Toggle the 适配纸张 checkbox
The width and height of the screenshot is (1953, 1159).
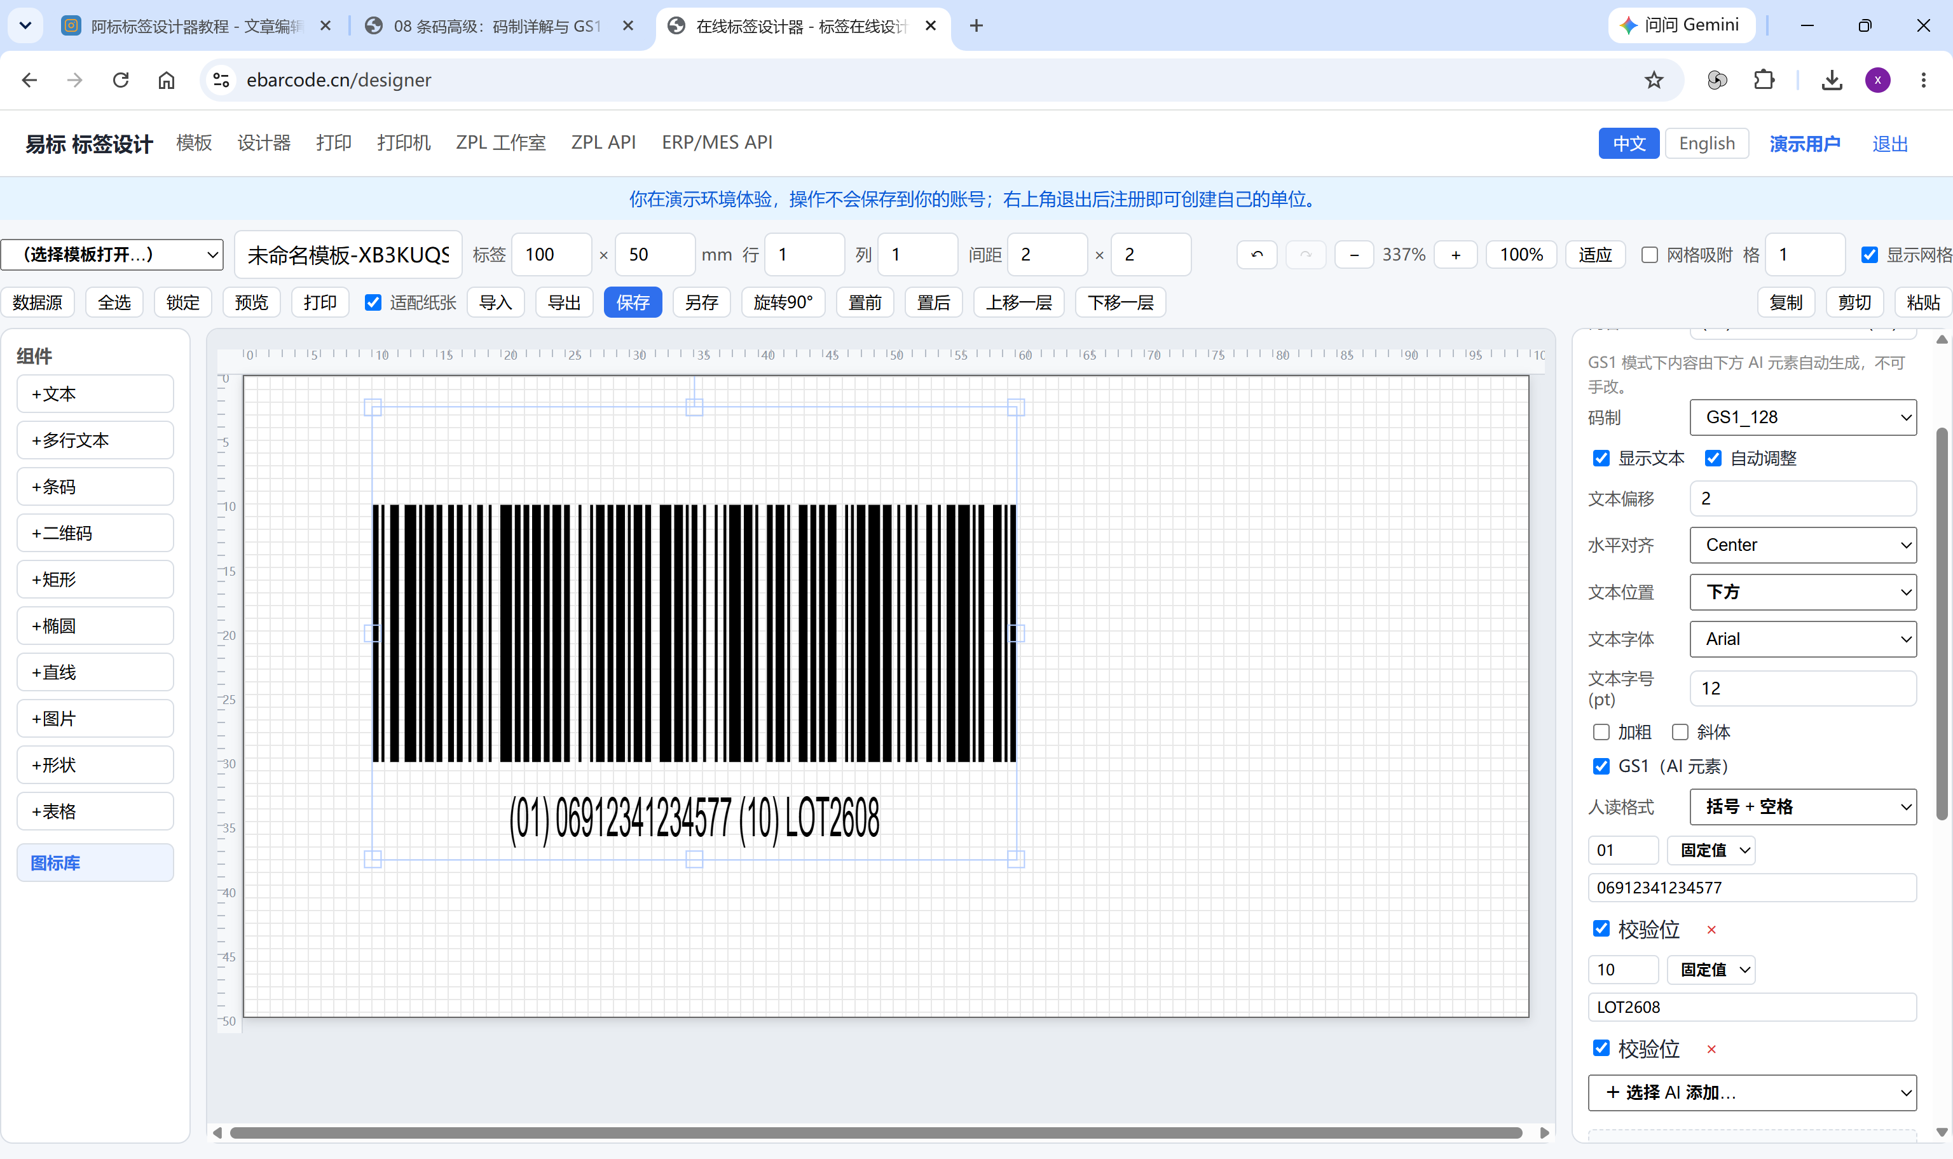pyautogui.click(x=373, y=302)
